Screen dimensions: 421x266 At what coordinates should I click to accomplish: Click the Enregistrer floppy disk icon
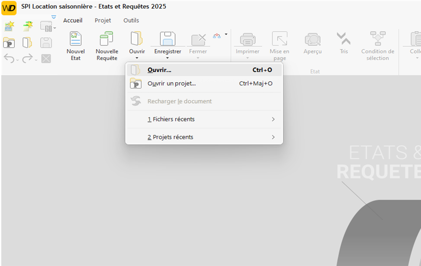168,39
